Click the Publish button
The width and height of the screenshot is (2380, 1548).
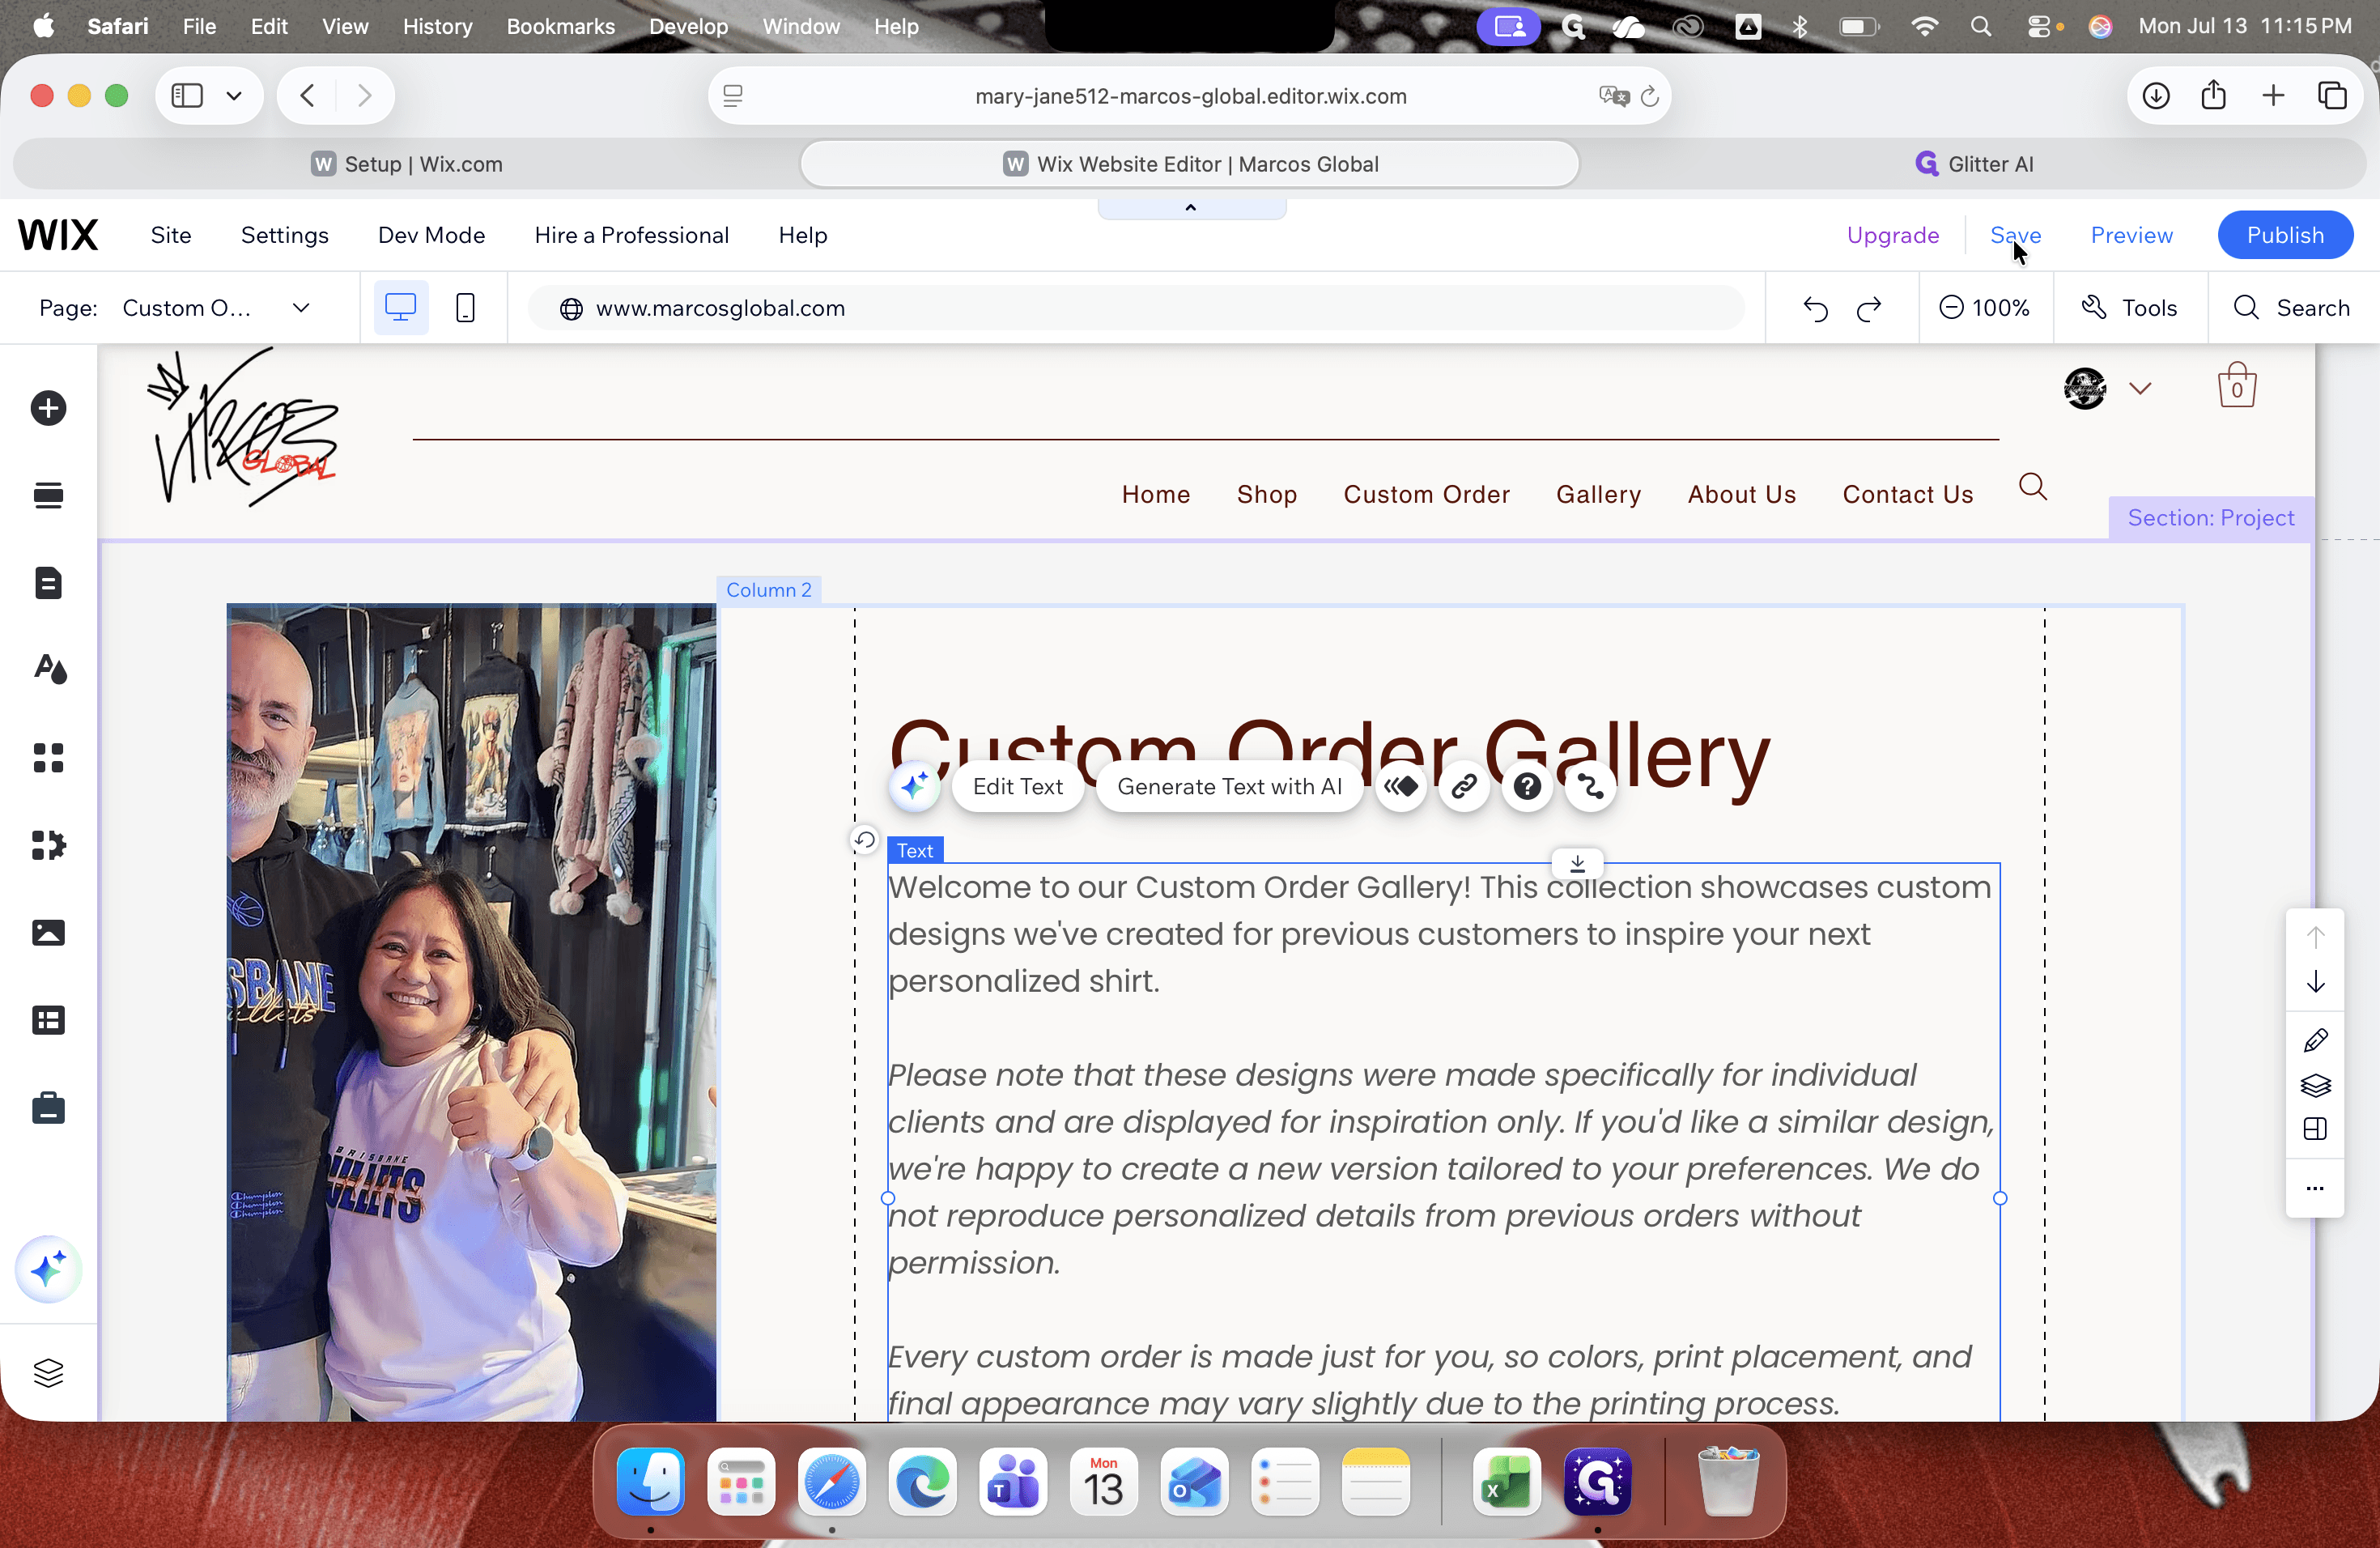pos(2285,235)
